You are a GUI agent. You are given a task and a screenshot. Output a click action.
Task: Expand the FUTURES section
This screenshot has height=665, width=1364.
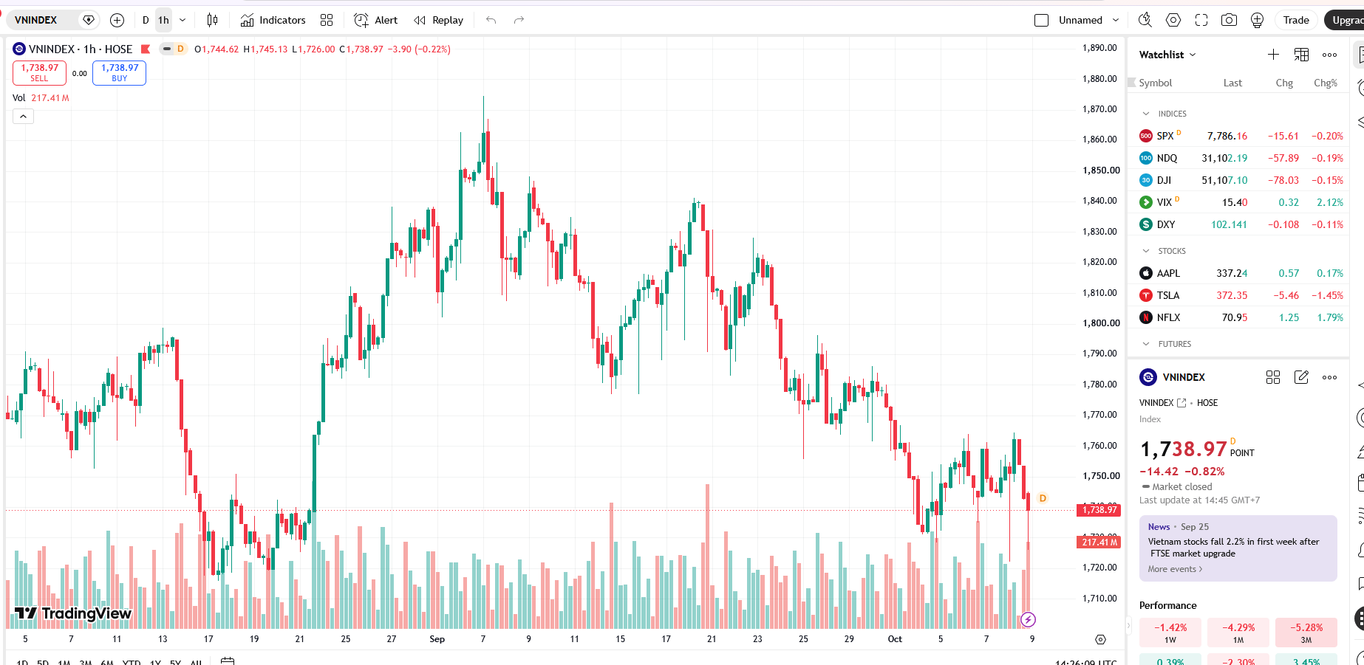pos(1146,344)
